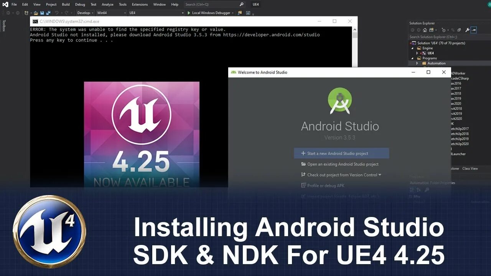The height and width of the screenshot is (276, 491).
Task: Open Check out project from Version Control dropdown
Action: coord(341,175)
